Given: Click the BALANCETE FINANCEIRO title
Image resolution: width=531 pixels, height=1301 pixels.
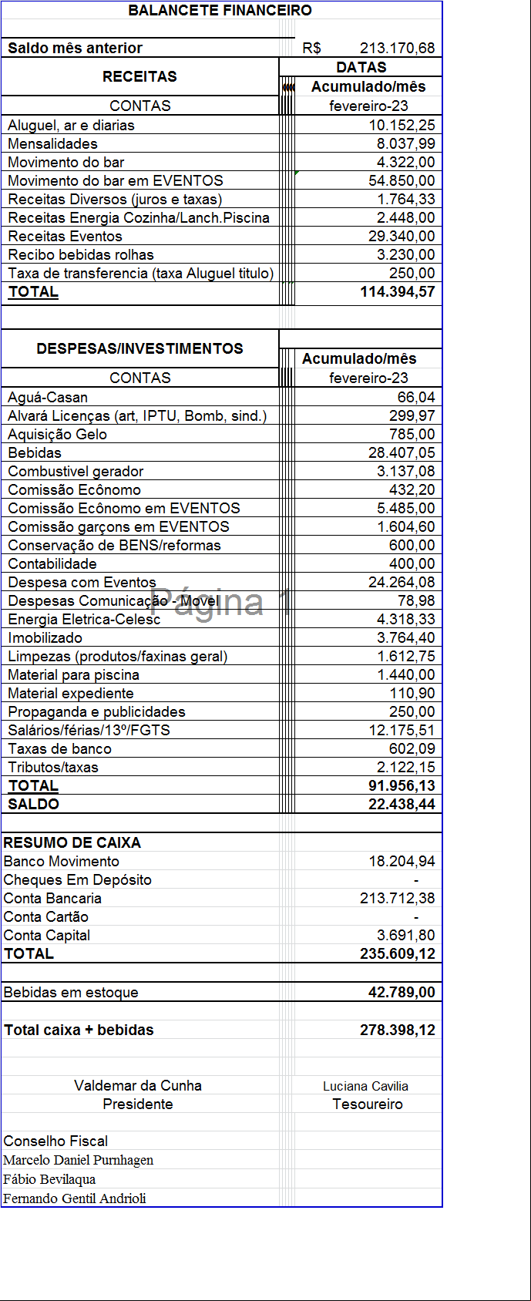Looking at the screenshot, I should click(220, 11).
